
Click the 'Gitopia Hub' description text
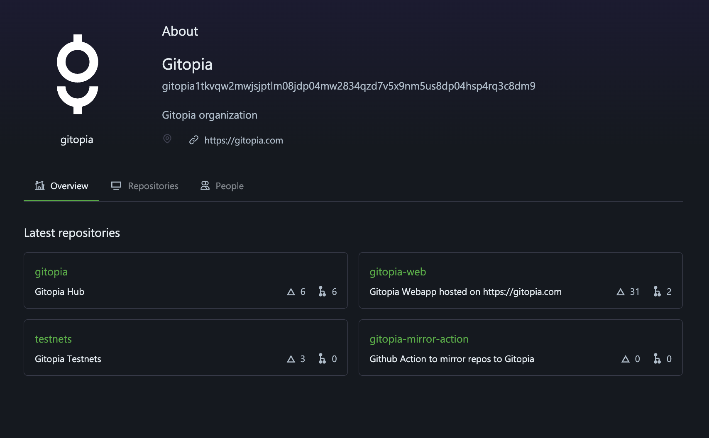pyautogui.click(x=60, y=292)
